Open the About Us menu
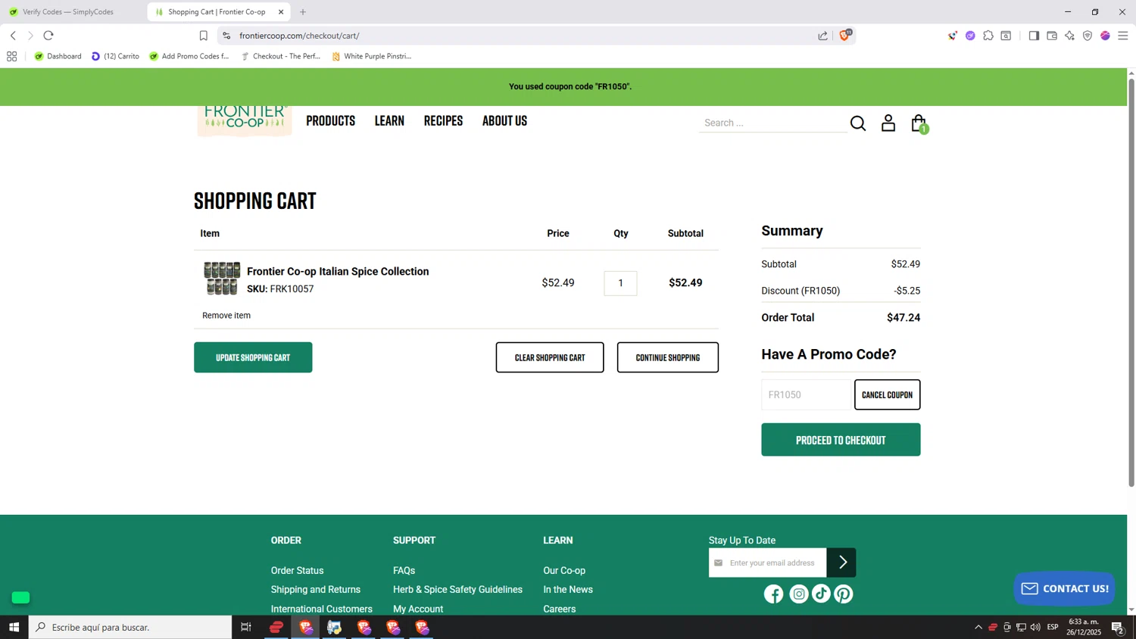The width and height of the screenshot is (1136, 639). tap(504, 121)
